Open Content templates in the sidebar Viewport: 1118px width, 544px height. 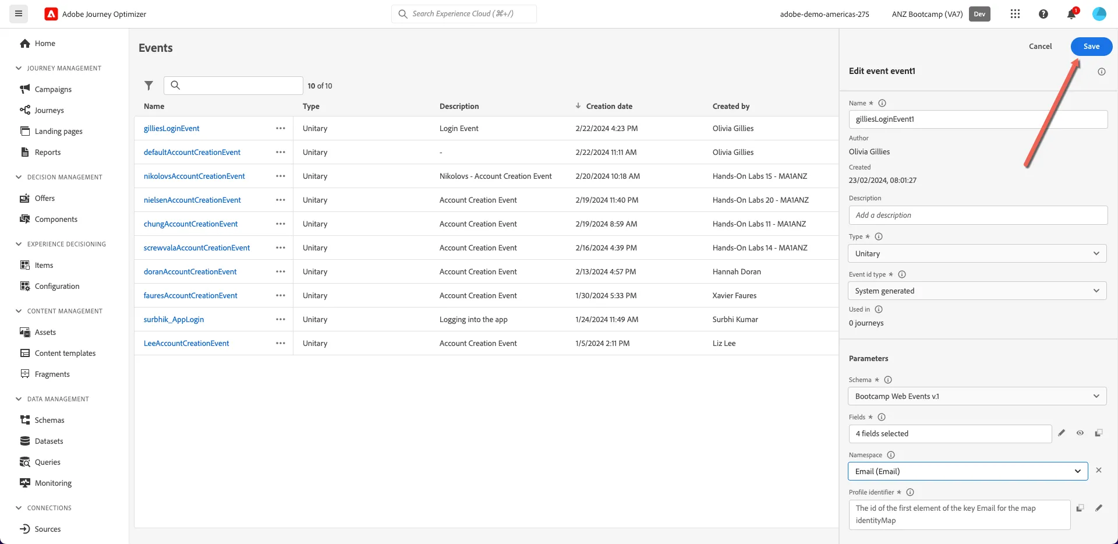click(x=65, y=353)
